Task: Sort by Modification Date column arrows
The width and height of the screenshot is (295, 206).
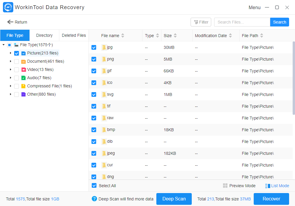Action: pos(230,35)
